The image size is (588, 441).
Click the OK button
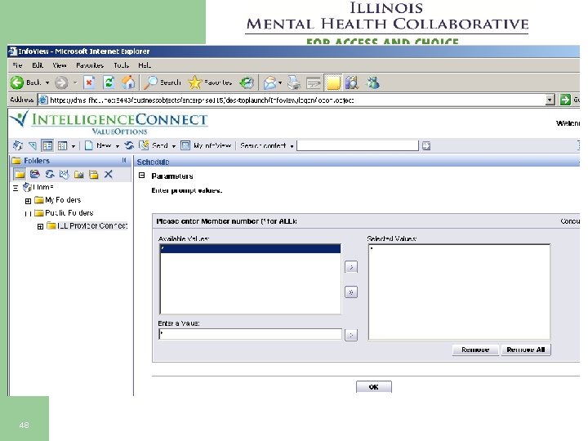pyautogui.click(x=374, y=386)
